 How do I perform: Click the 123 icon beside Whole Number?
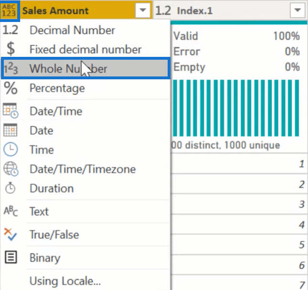(11, 68)
